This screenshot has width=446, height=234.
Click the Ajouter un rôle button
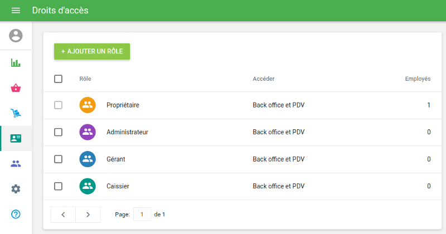pyautogui.click(x=92, y=51)
